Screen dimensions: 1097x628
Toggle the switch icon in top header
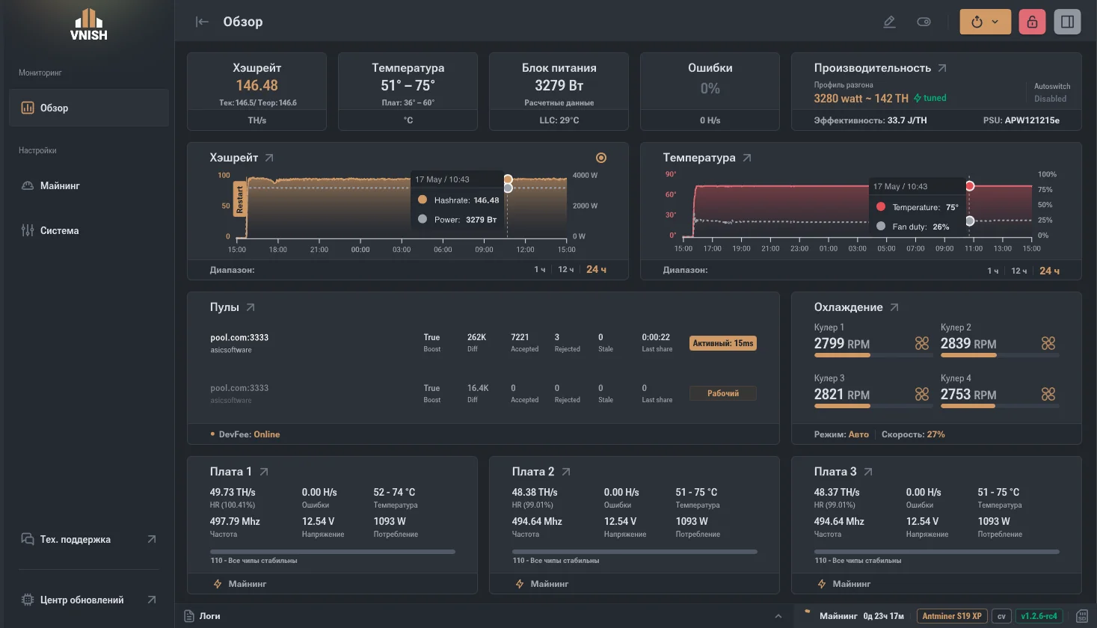click(924, 22)
